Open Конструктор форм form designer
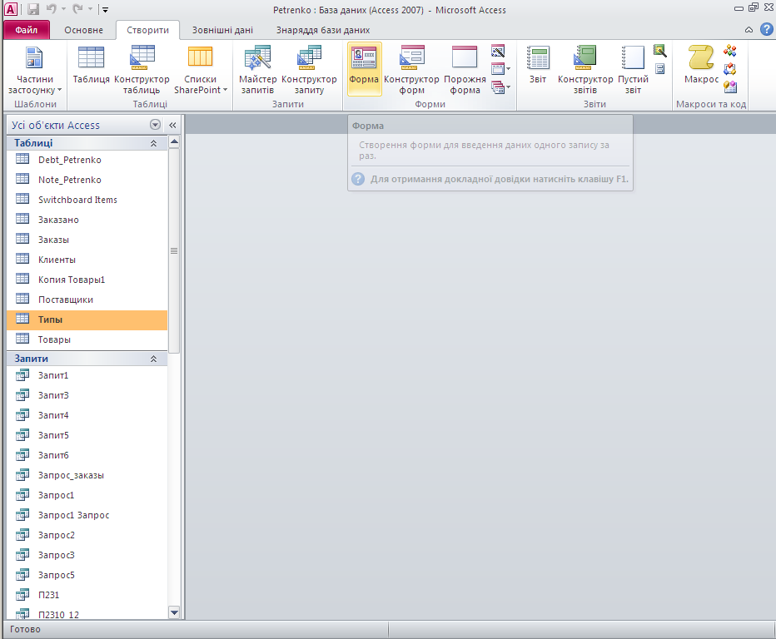 pyautogui.click(x=411, y=69)
